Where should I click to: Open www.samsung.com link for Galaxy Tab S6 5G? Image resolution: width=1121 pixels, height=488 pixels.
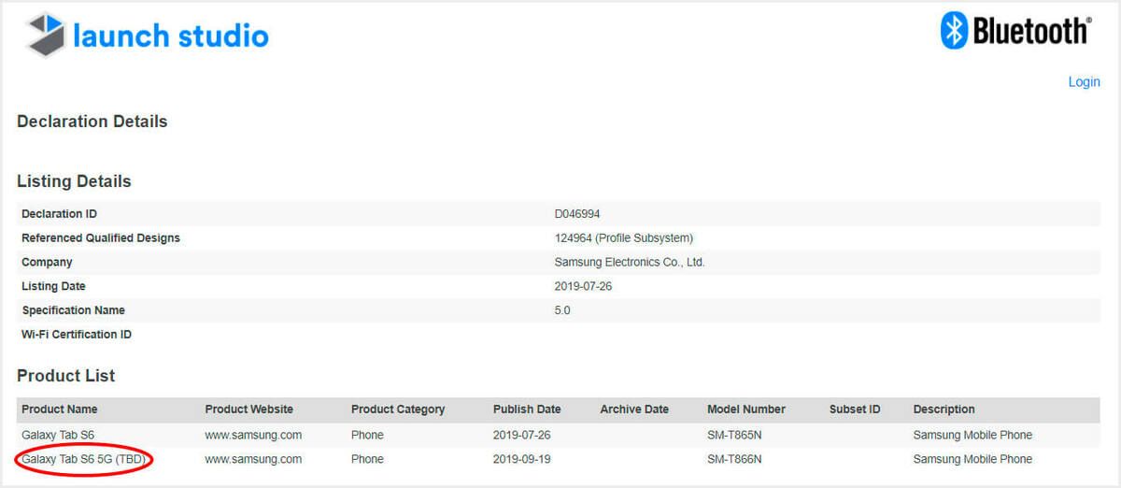pyautogui.click(x=253, y=459)
